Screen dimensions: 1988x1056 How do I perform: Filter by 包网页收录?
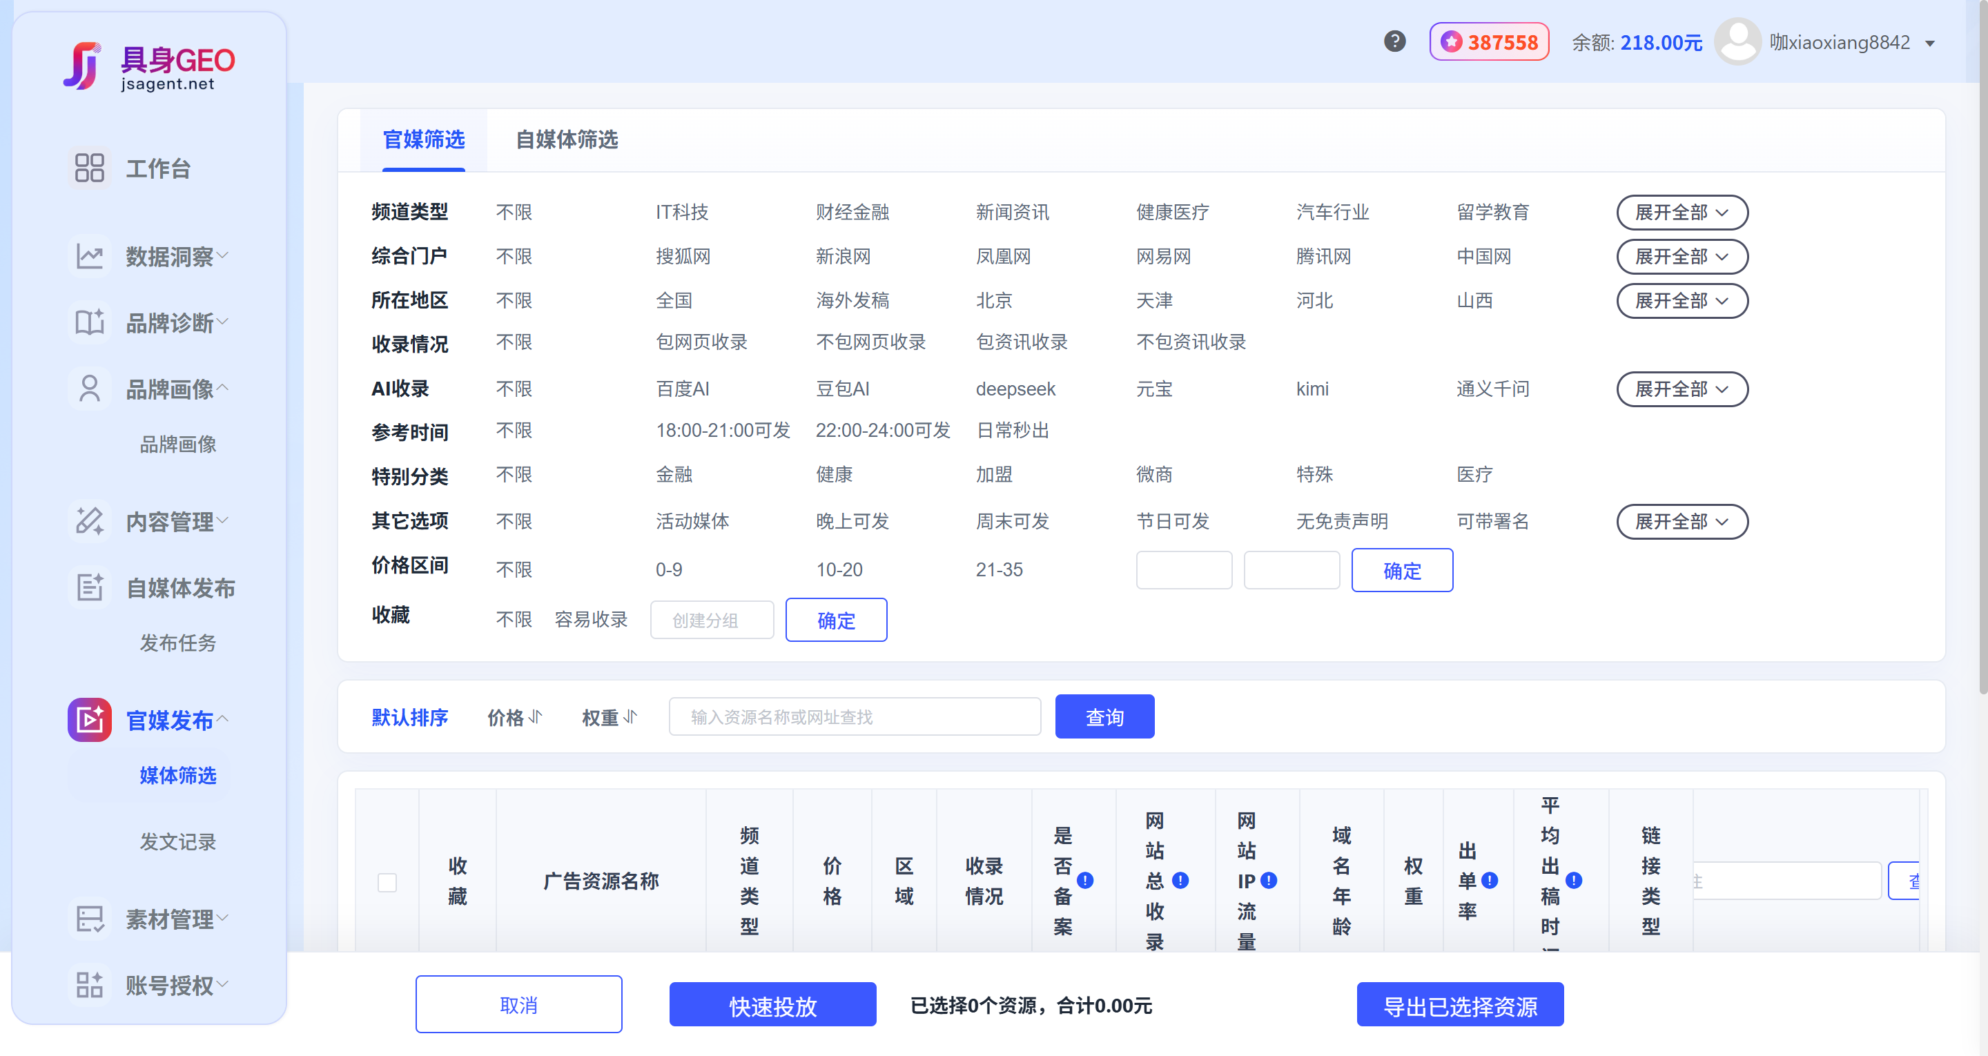click(x=701, y=342)
